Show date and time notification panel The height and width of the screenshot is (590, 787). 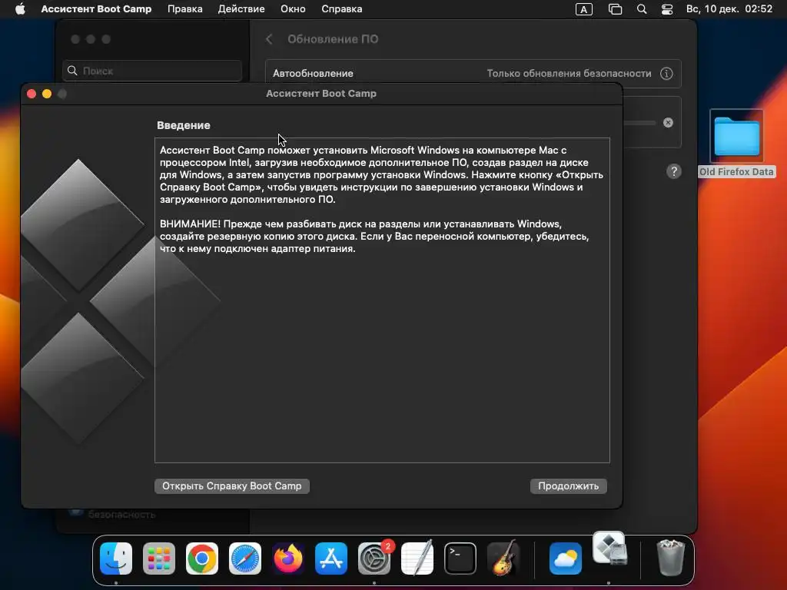click(x=729, y=9)
